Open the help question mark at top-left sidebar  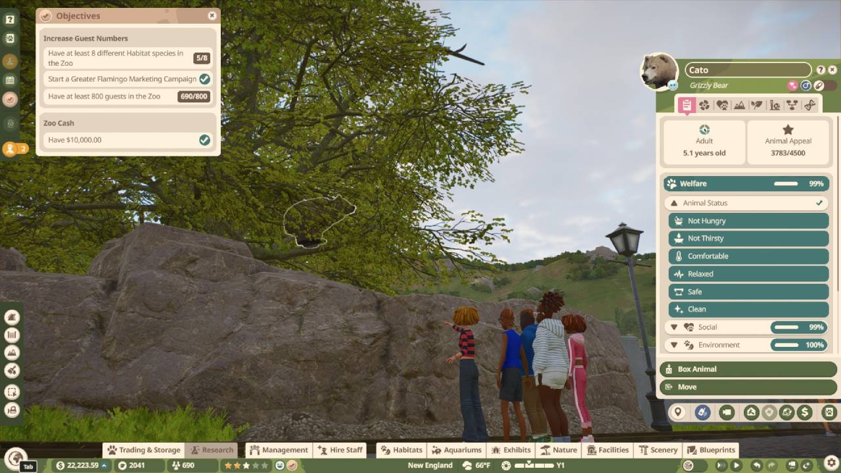pos(10,20)
